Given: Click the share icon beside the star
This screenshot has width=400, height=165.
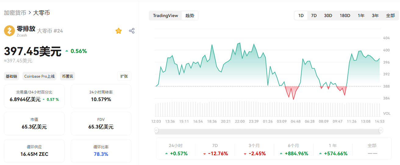Looking at the screenshot, I should (132, 31).
